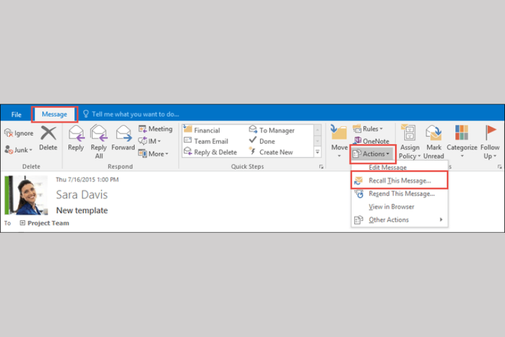Expand the Quick Steps gallery
Image resolution: width=505 pixels, height=337 pixels.
click(x=317, y=152)
